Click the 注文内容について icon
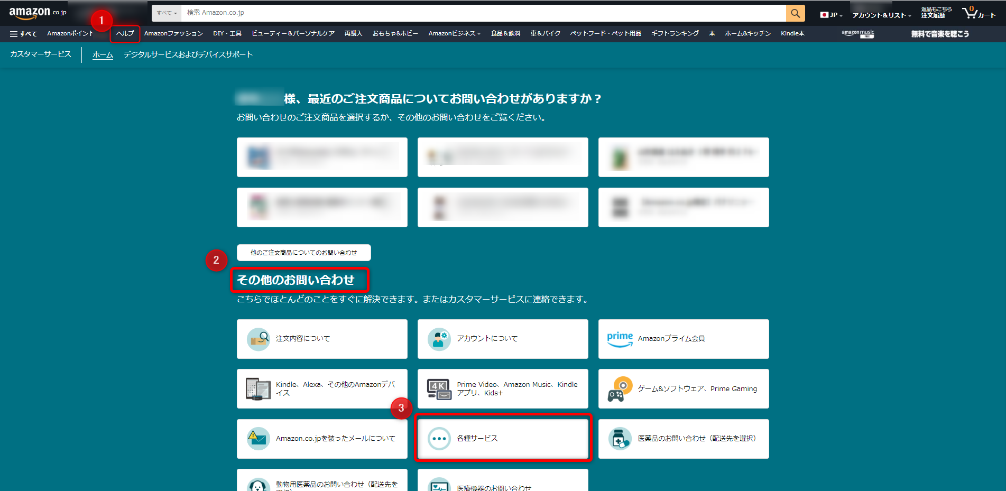1006x491 pixels. 259,339
